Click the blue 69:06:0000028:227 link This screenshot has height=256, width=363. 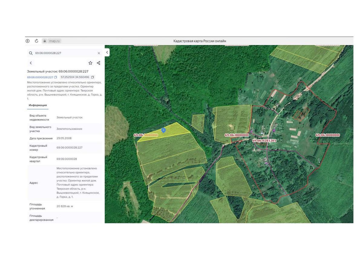[40, 77]
